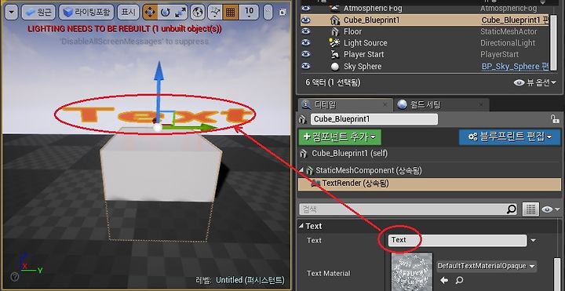565x291 pixels.
Task: Click the 컴포넌트 추가 add component button
Action: coord(340,137)
